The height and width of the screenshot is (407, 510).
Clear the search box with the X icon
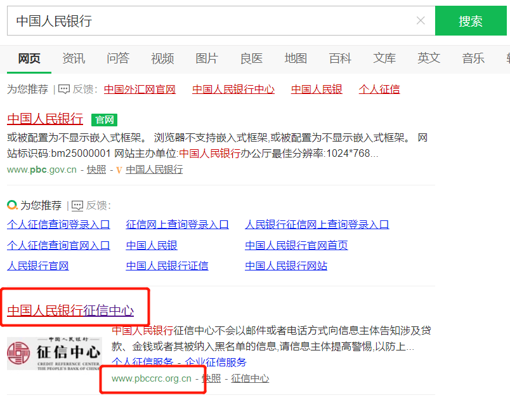tap(421, 21)
